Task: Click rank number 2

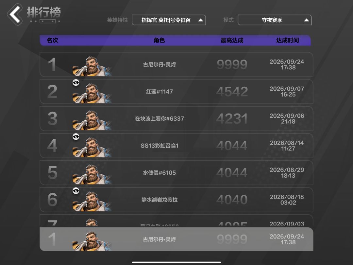Action: 52,92
